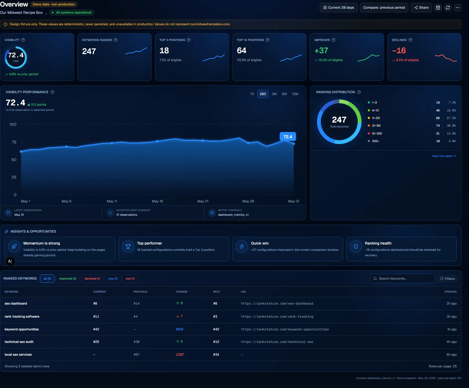Open the rank-tracking URL link
469x388 pixels.
277,317
